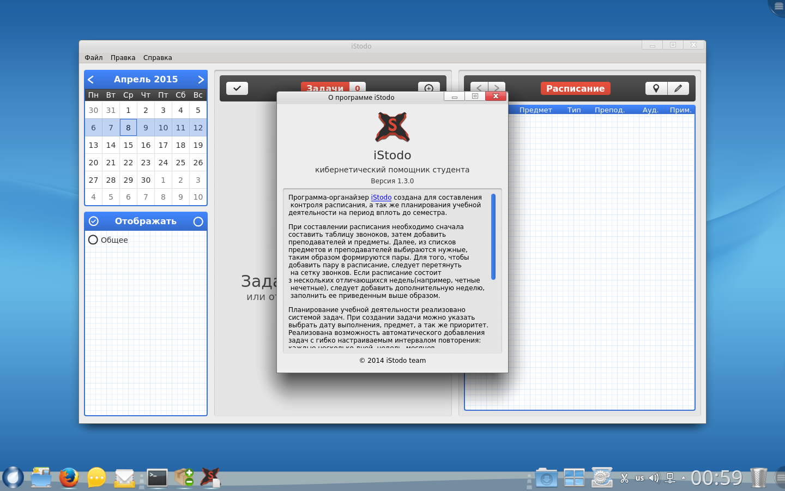Click the Апрель 2015 calendar title
The height and width of the screenshot is (491, 785).
coord(146,79)
